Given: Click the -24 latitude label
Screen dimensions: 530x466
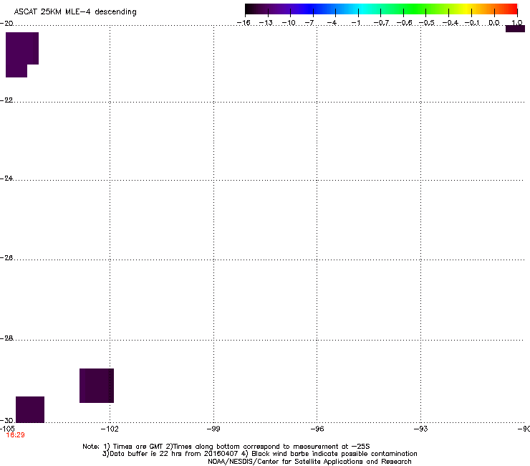Looking at the screenshot, I should (6, 178).
